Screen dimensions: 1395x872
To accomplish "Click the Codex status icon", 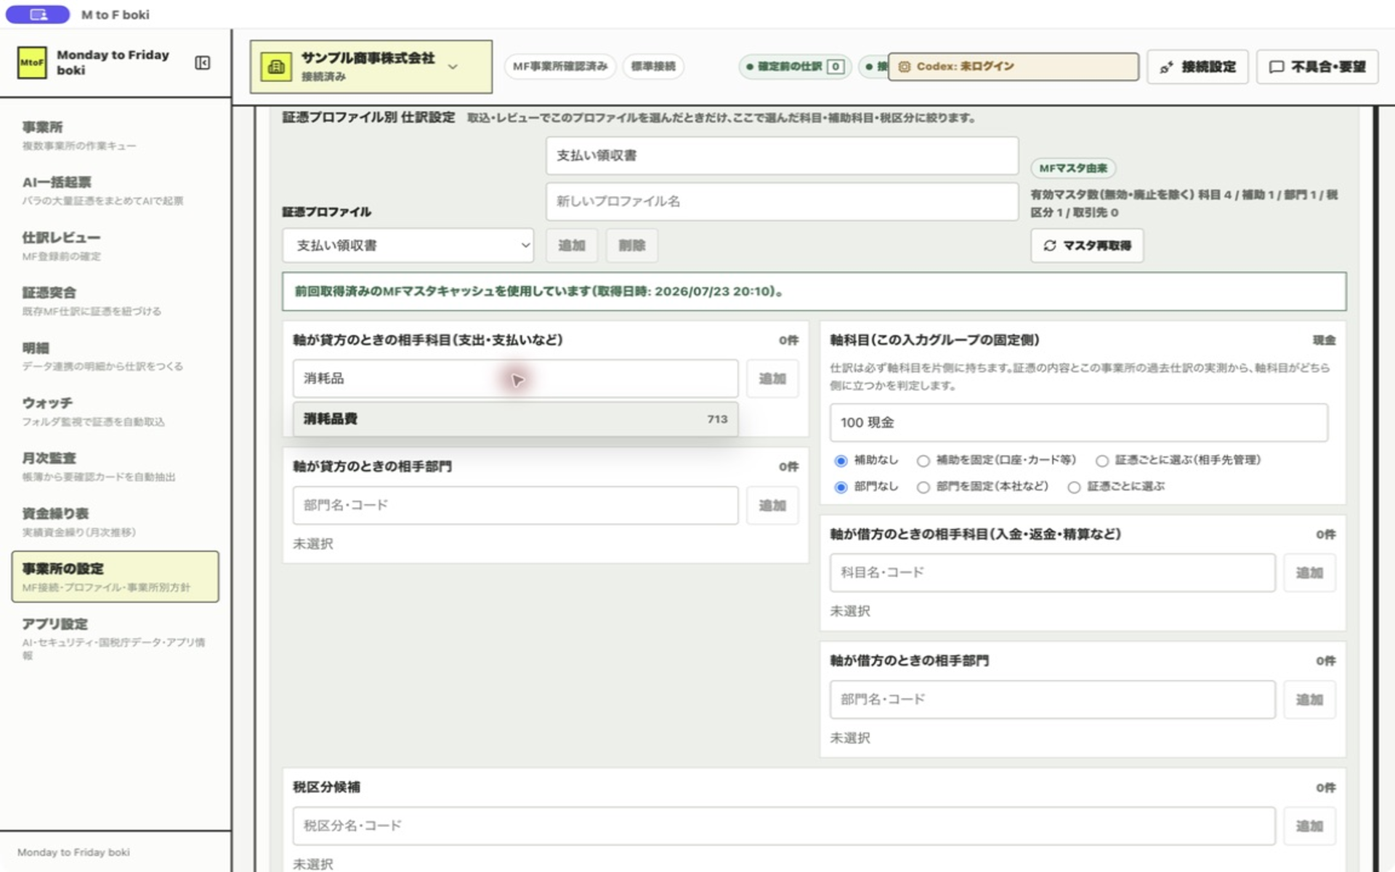I will pos(905,67).
